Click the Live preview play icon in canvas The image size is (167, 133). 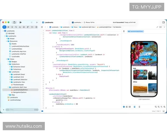(x=124, y=107)
